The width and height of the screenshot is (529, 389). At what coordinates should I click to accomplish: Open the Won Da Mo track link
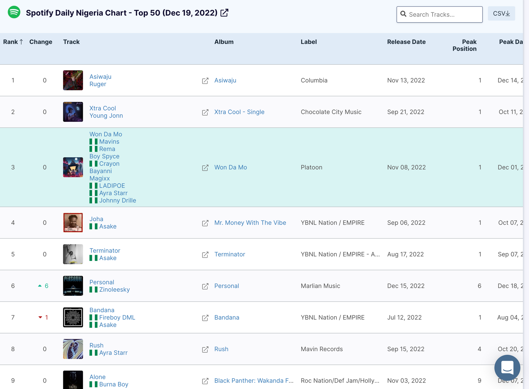click(x=106, y=134)
